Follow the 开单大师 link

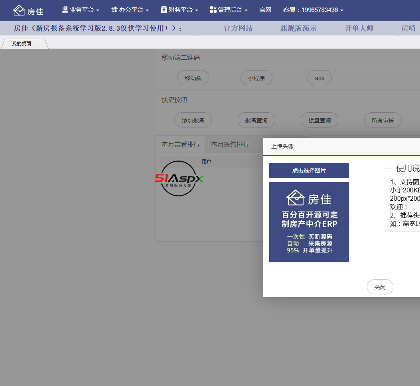click(x=359, y=28)
